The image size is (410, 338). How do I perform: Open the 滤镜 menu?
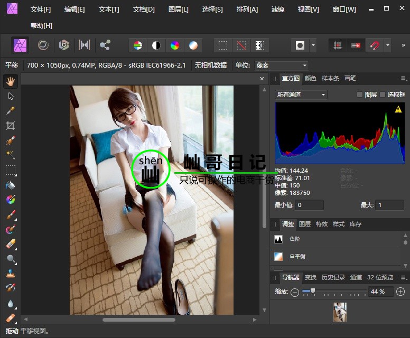click(x=278, y=10)
